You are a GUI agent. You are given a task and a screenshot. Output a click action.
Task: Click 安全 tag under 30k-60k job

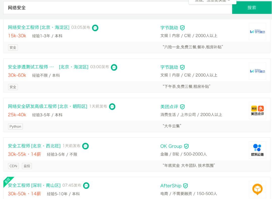pyautogui.click(x=13, y=87)
